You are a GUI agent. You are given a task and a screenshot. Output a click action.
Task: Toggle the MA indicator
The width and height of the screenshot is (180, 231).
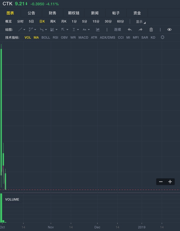[36, 38]
